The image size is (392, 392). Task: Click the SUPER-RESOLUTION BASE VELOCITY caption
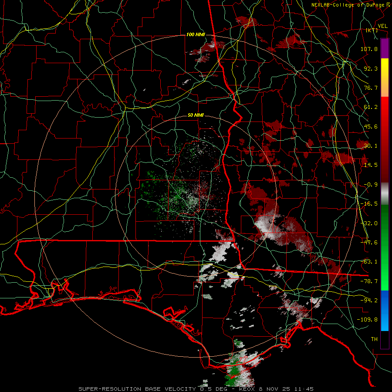(x=137, y=389)
